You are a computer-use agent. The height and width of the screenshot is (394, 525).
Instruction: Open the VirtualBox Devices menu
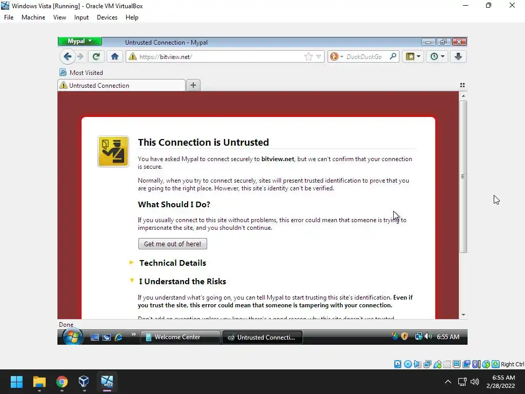[107, 17]
